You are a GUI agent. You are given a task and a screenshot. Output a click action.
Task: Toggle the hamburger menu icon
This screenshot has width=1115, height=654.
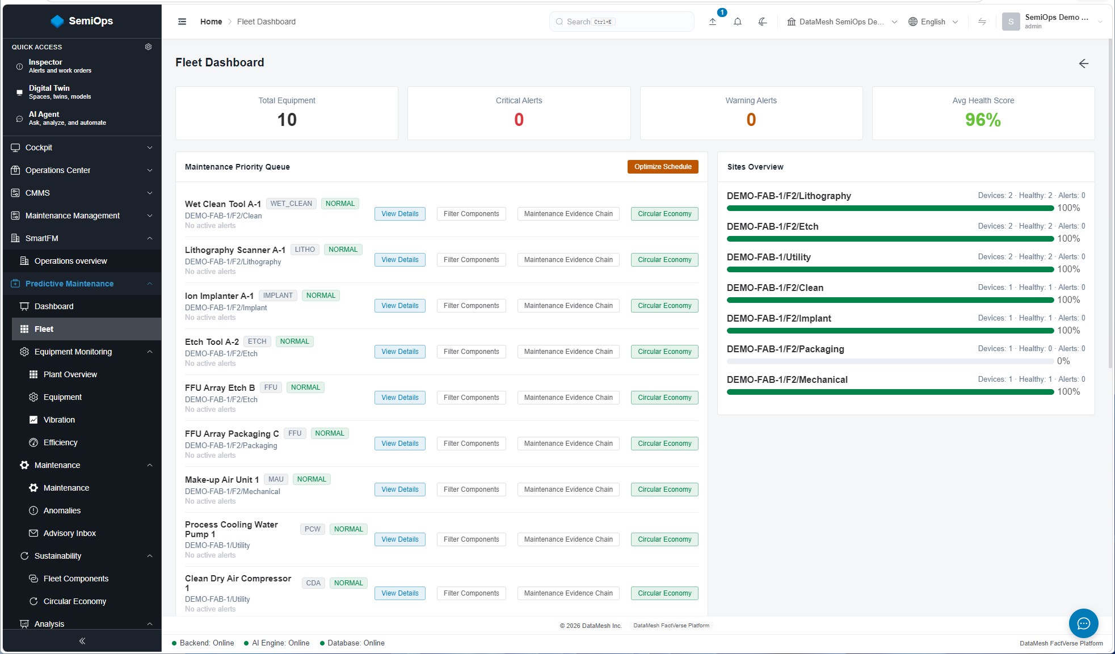(x=182, y=22)
